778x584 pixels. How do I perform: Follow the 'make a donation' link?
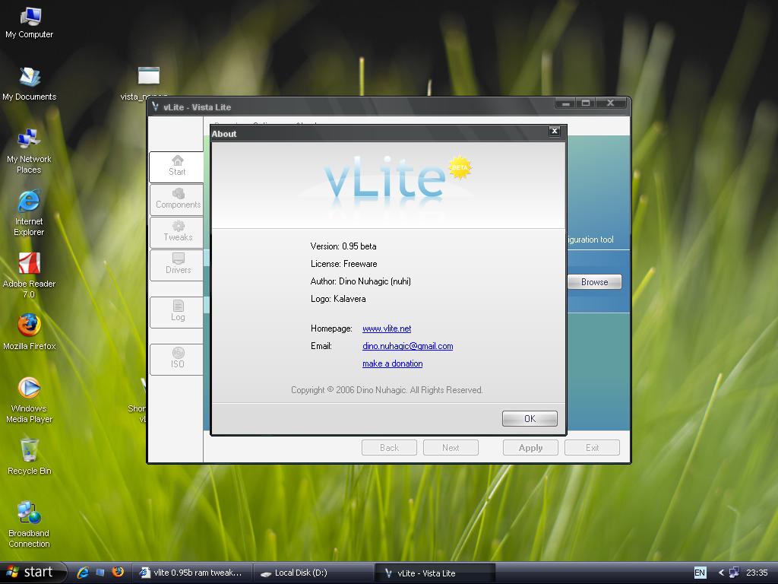click(x=393, y=363)
